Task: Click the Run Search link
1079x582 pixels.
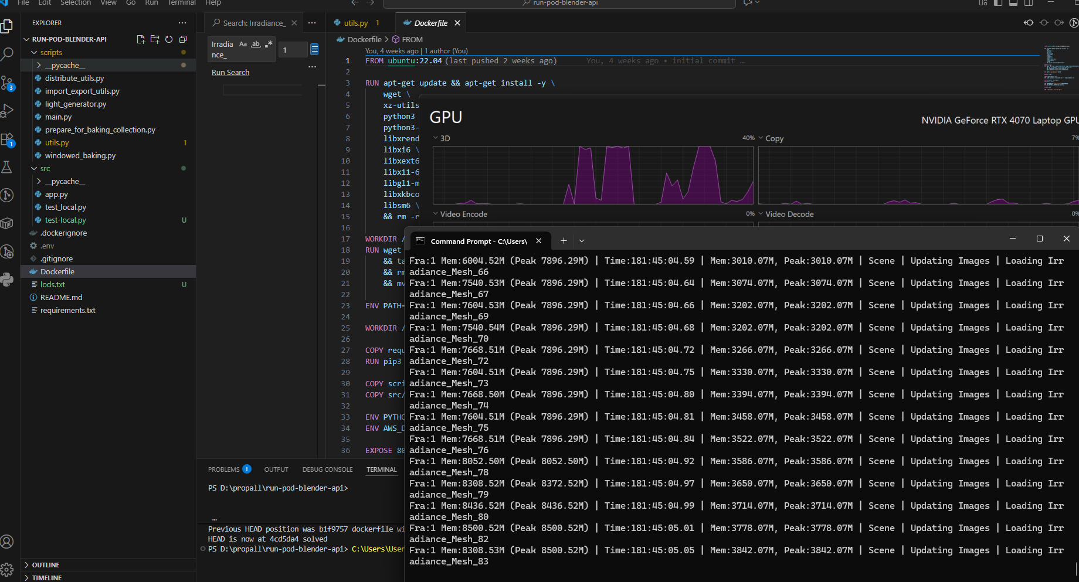Action: coord(230,73)
